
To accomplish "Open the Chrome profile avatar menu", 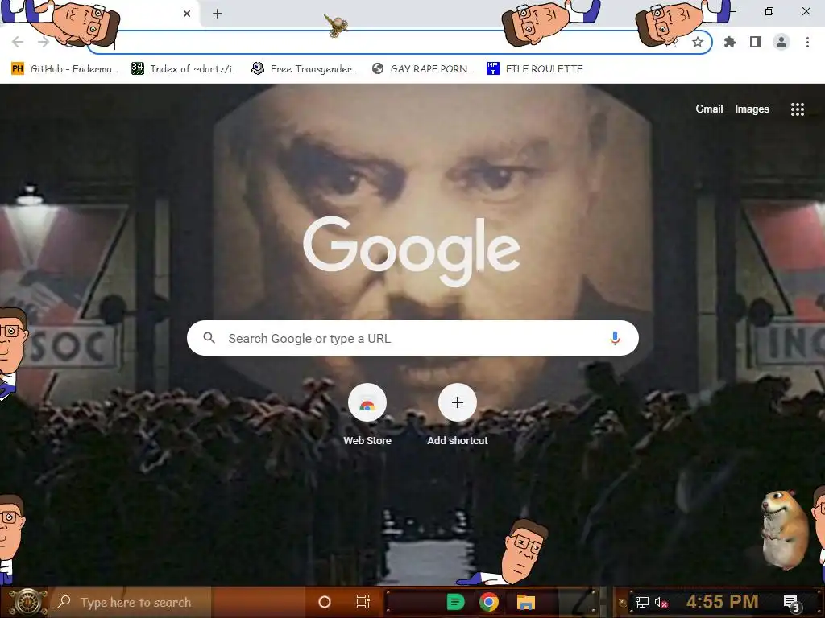I will 781,42.
